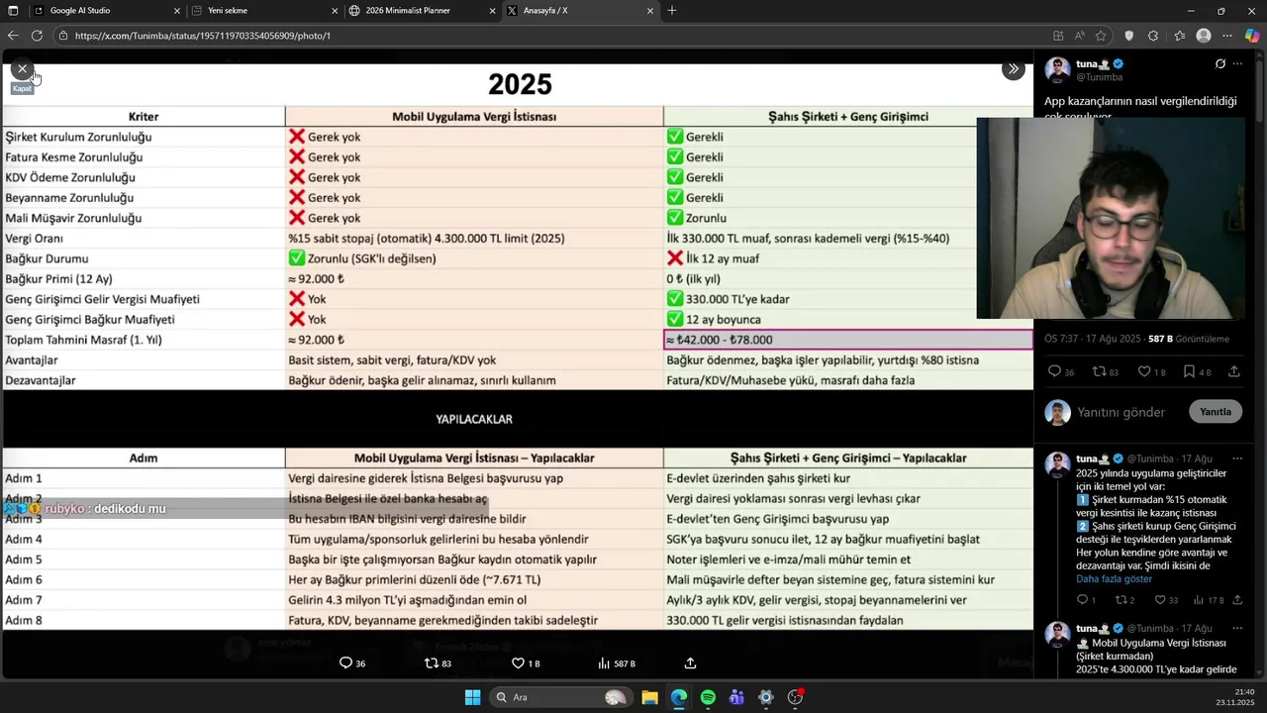This screenshot has width=1267, height=713.
Task: Click the browser back arrow
Action: click(x=13, y=36)
